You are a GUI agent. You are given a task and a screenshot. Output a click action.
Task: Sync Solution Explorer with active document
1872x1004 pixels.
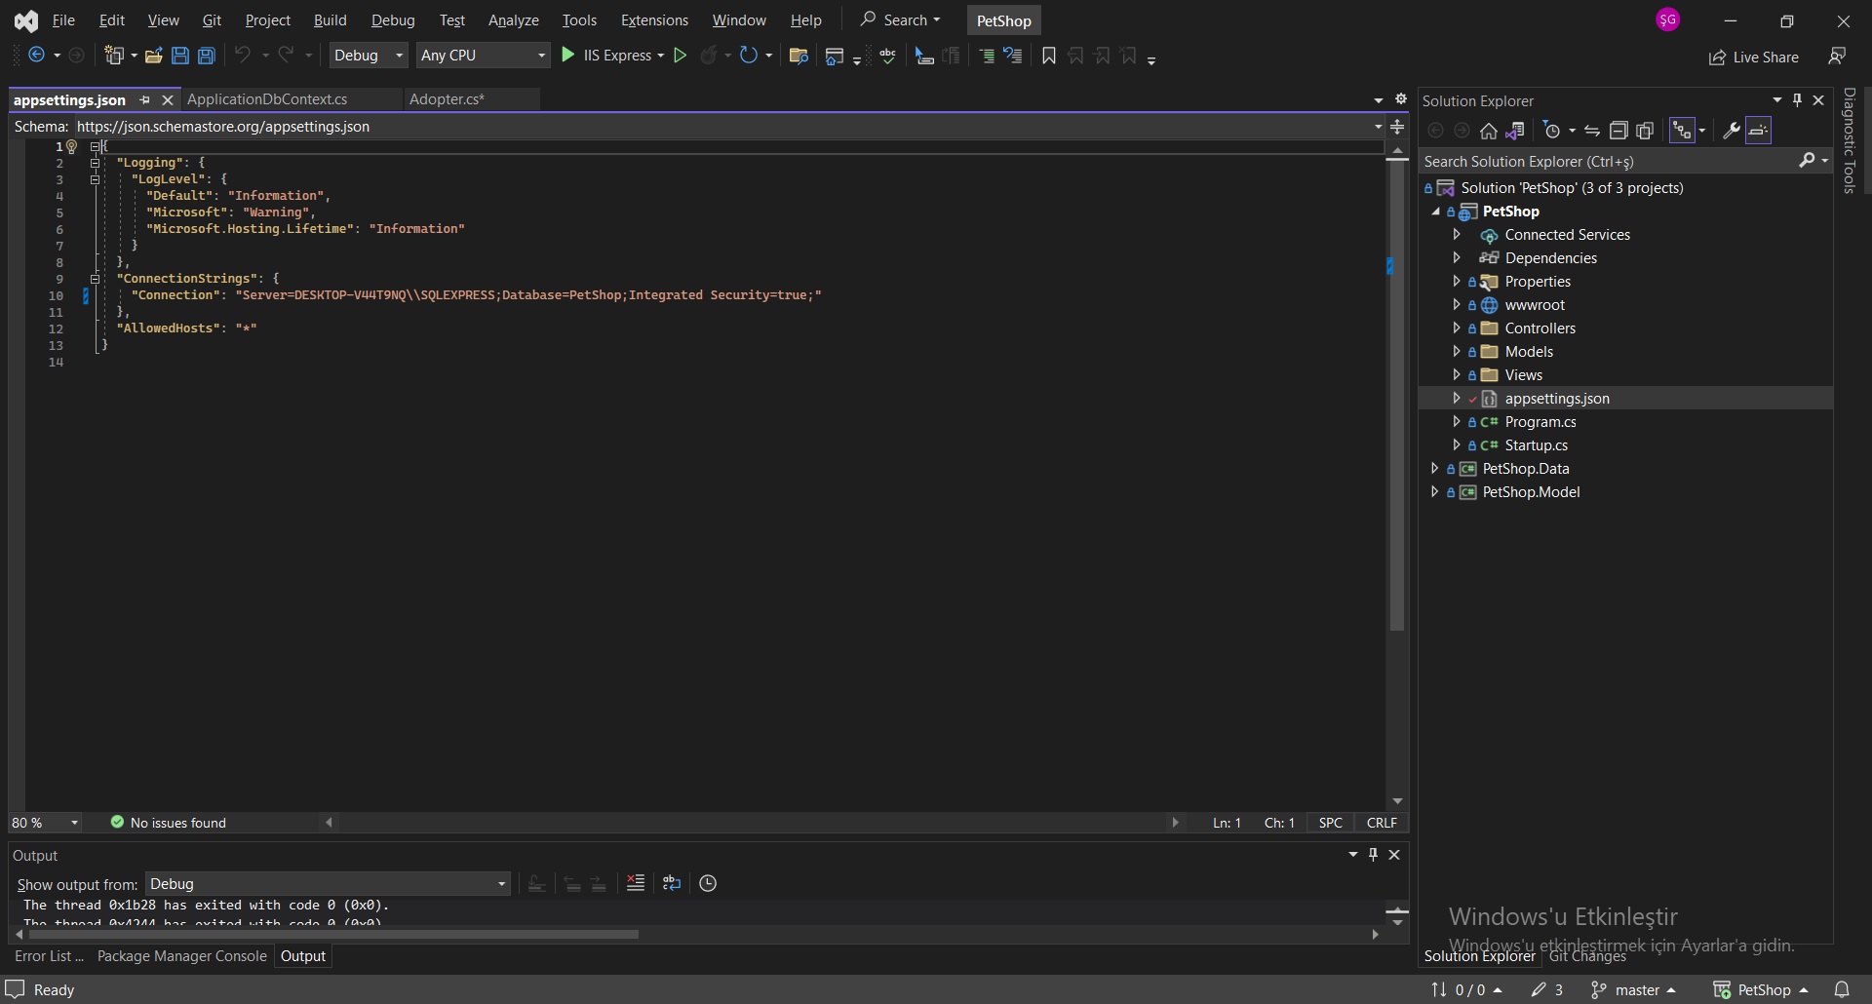click(1592, 131)
